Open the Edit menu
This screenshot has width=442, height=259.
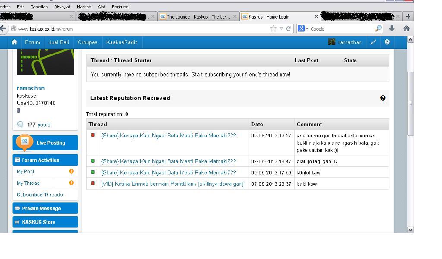[21, 7]
